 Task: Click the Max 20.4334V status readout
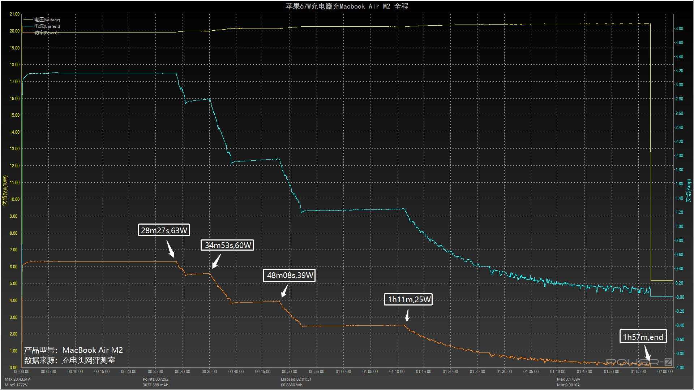pos(17,379)
